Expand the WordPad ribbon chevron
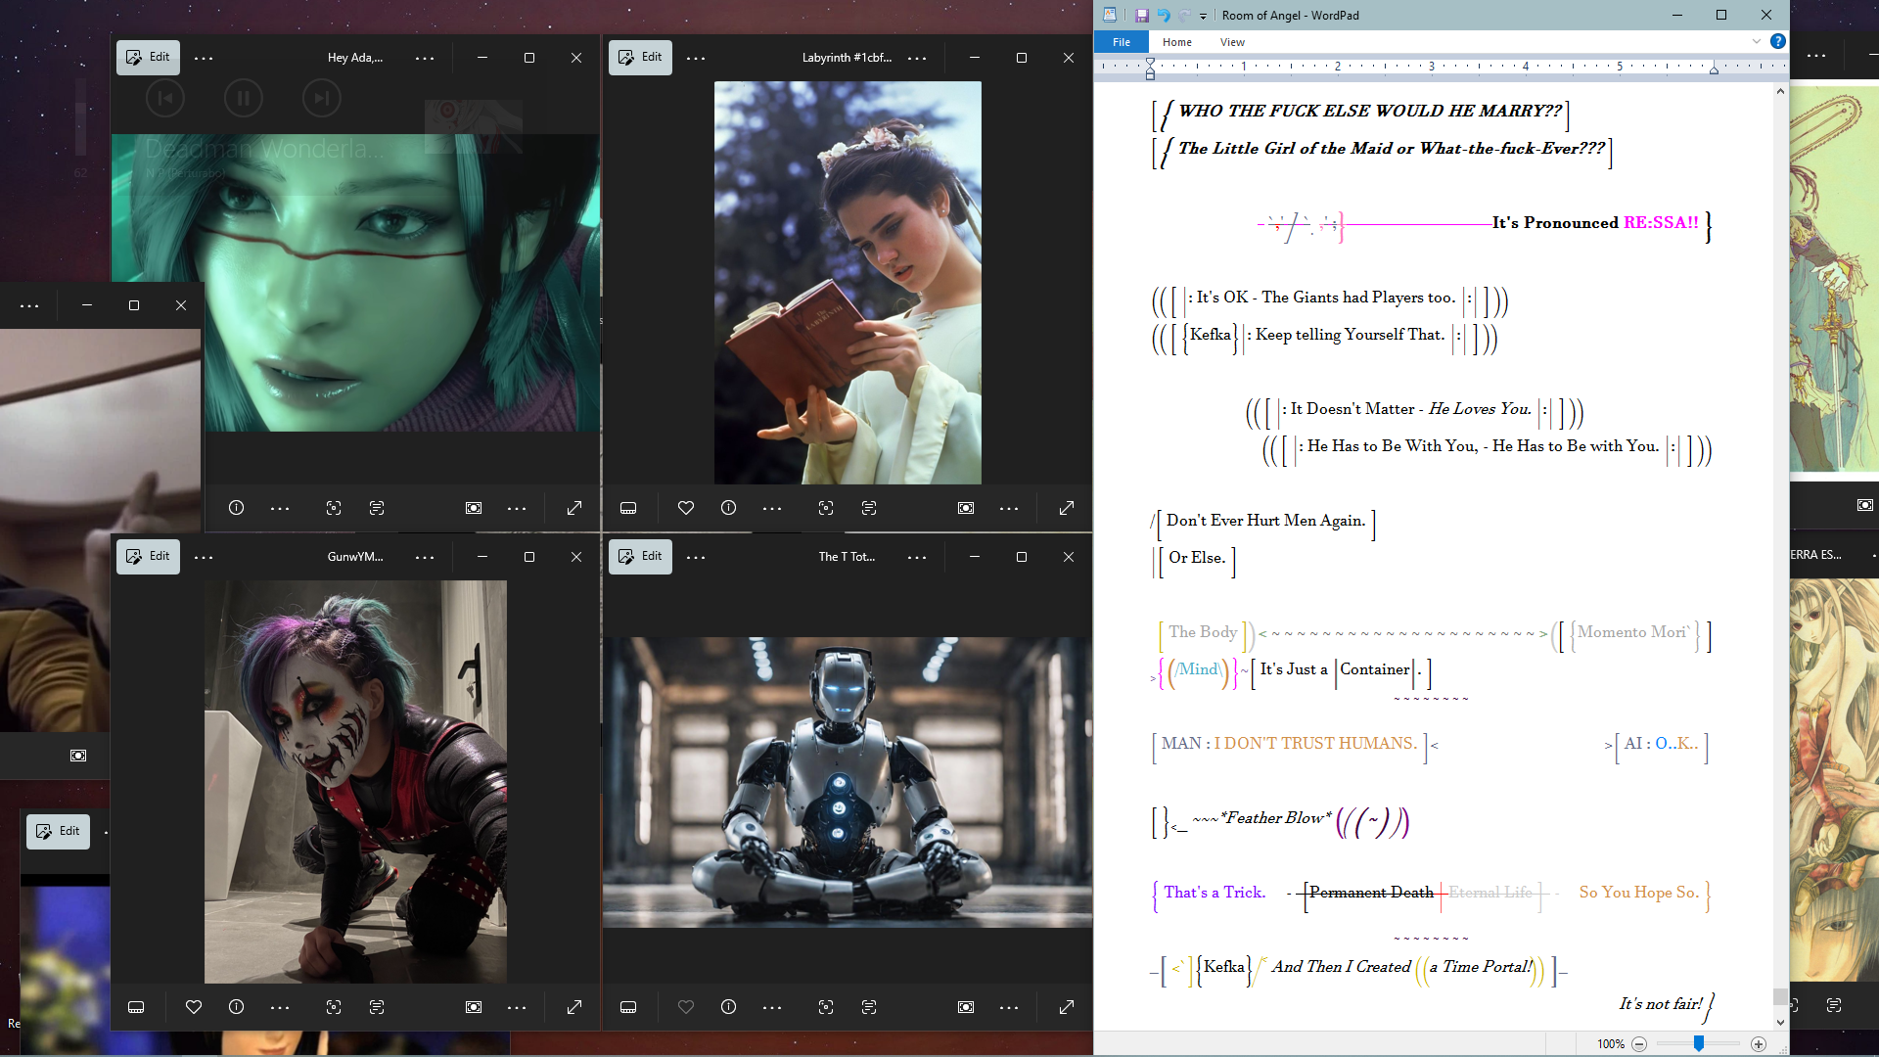The width and height of the screenshot is (1879, 1057). 1757,41
